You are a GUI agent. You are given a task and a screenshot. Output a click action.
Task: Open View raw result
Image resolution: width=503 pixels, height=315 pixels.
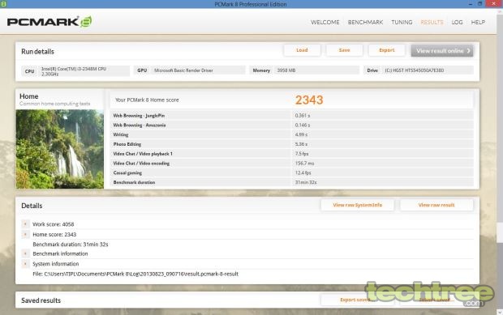coord(436,205)
